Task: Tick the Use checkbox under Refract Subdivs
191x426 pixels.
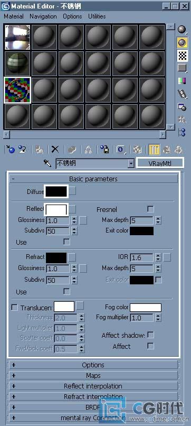Action: pyautogui.click(x=66, y=292)
